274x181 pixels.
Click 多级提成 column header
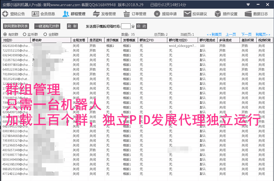(x=229, y=40)
